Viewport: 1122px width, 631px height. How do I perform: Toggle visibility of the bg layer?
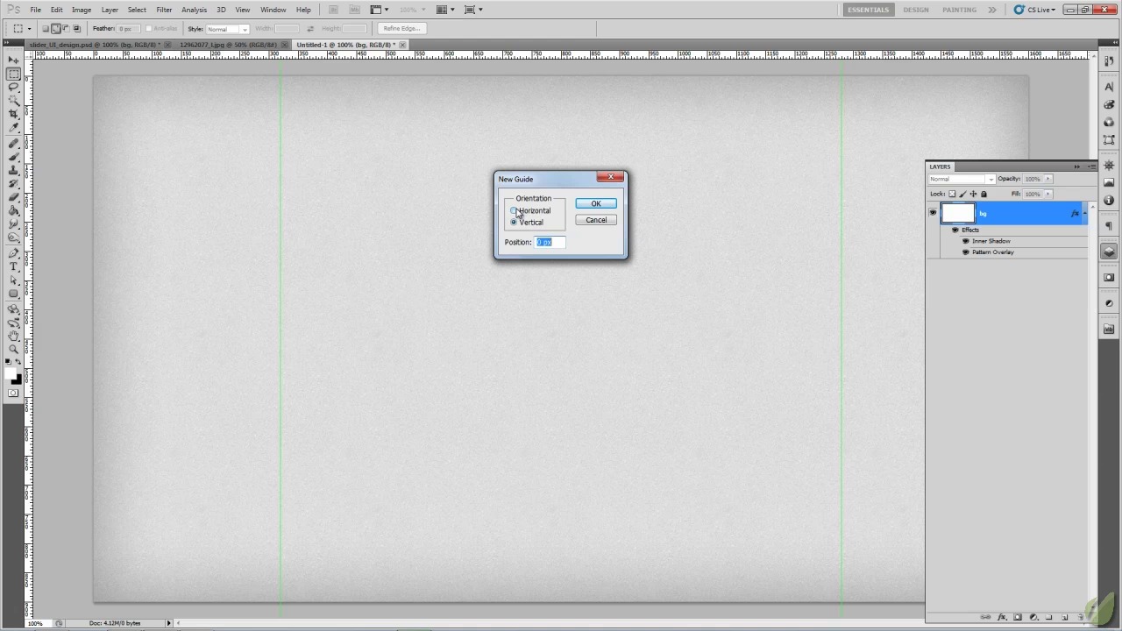coord(933,213)
